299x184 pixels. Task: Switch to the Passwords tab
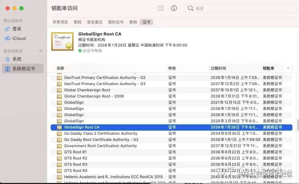(x=77, y=22)
